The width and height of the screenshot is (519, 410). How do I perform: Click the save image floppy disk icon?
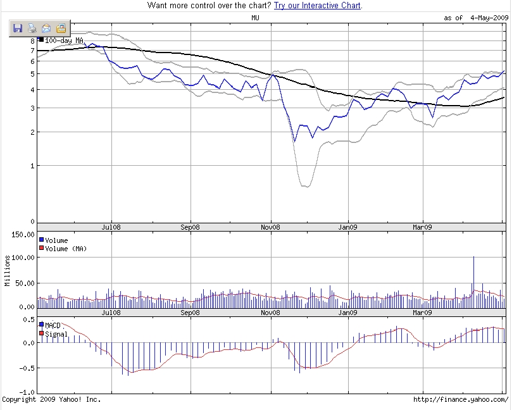[18, 28]
